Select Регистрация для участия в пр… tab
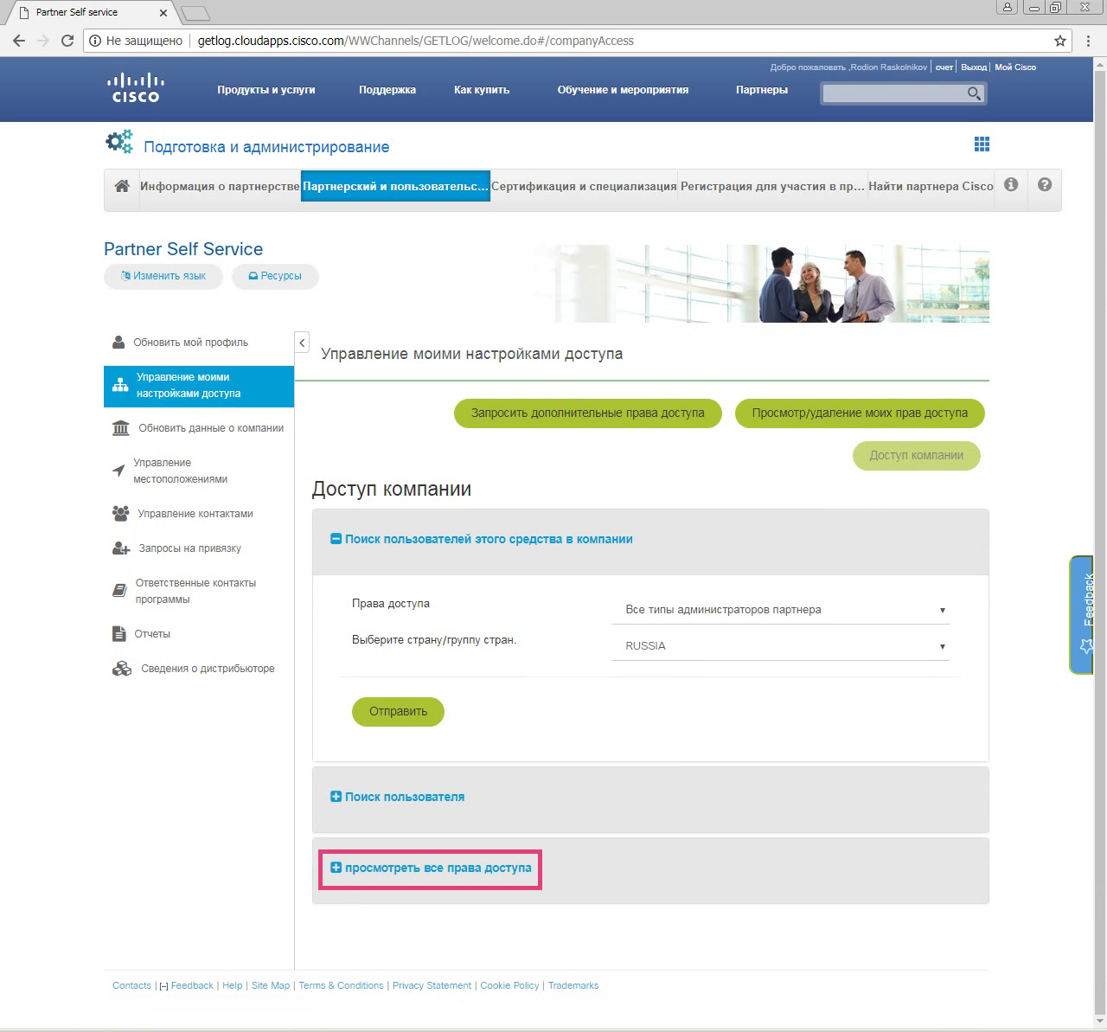This screenshot has width=1107, height=1032. [772, 186]
